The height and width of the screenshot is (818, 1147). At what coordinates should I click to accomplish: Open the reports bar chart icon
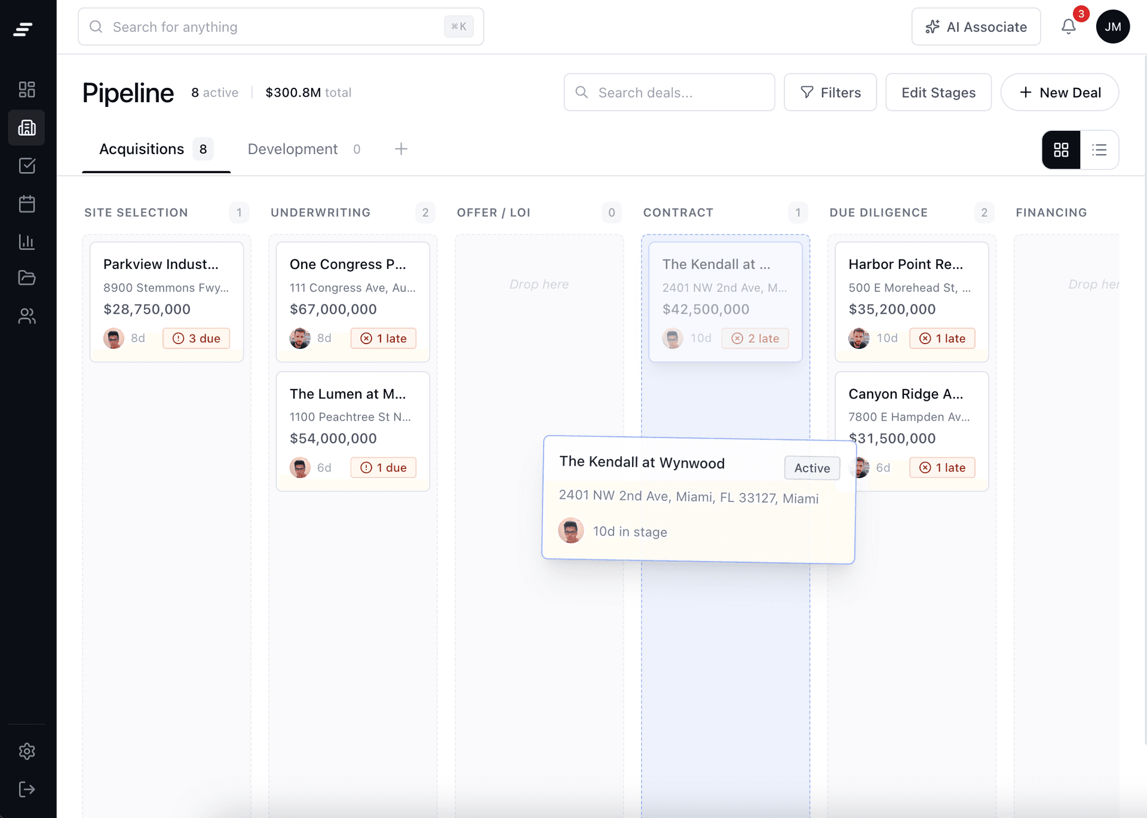[x=27, y=242]
